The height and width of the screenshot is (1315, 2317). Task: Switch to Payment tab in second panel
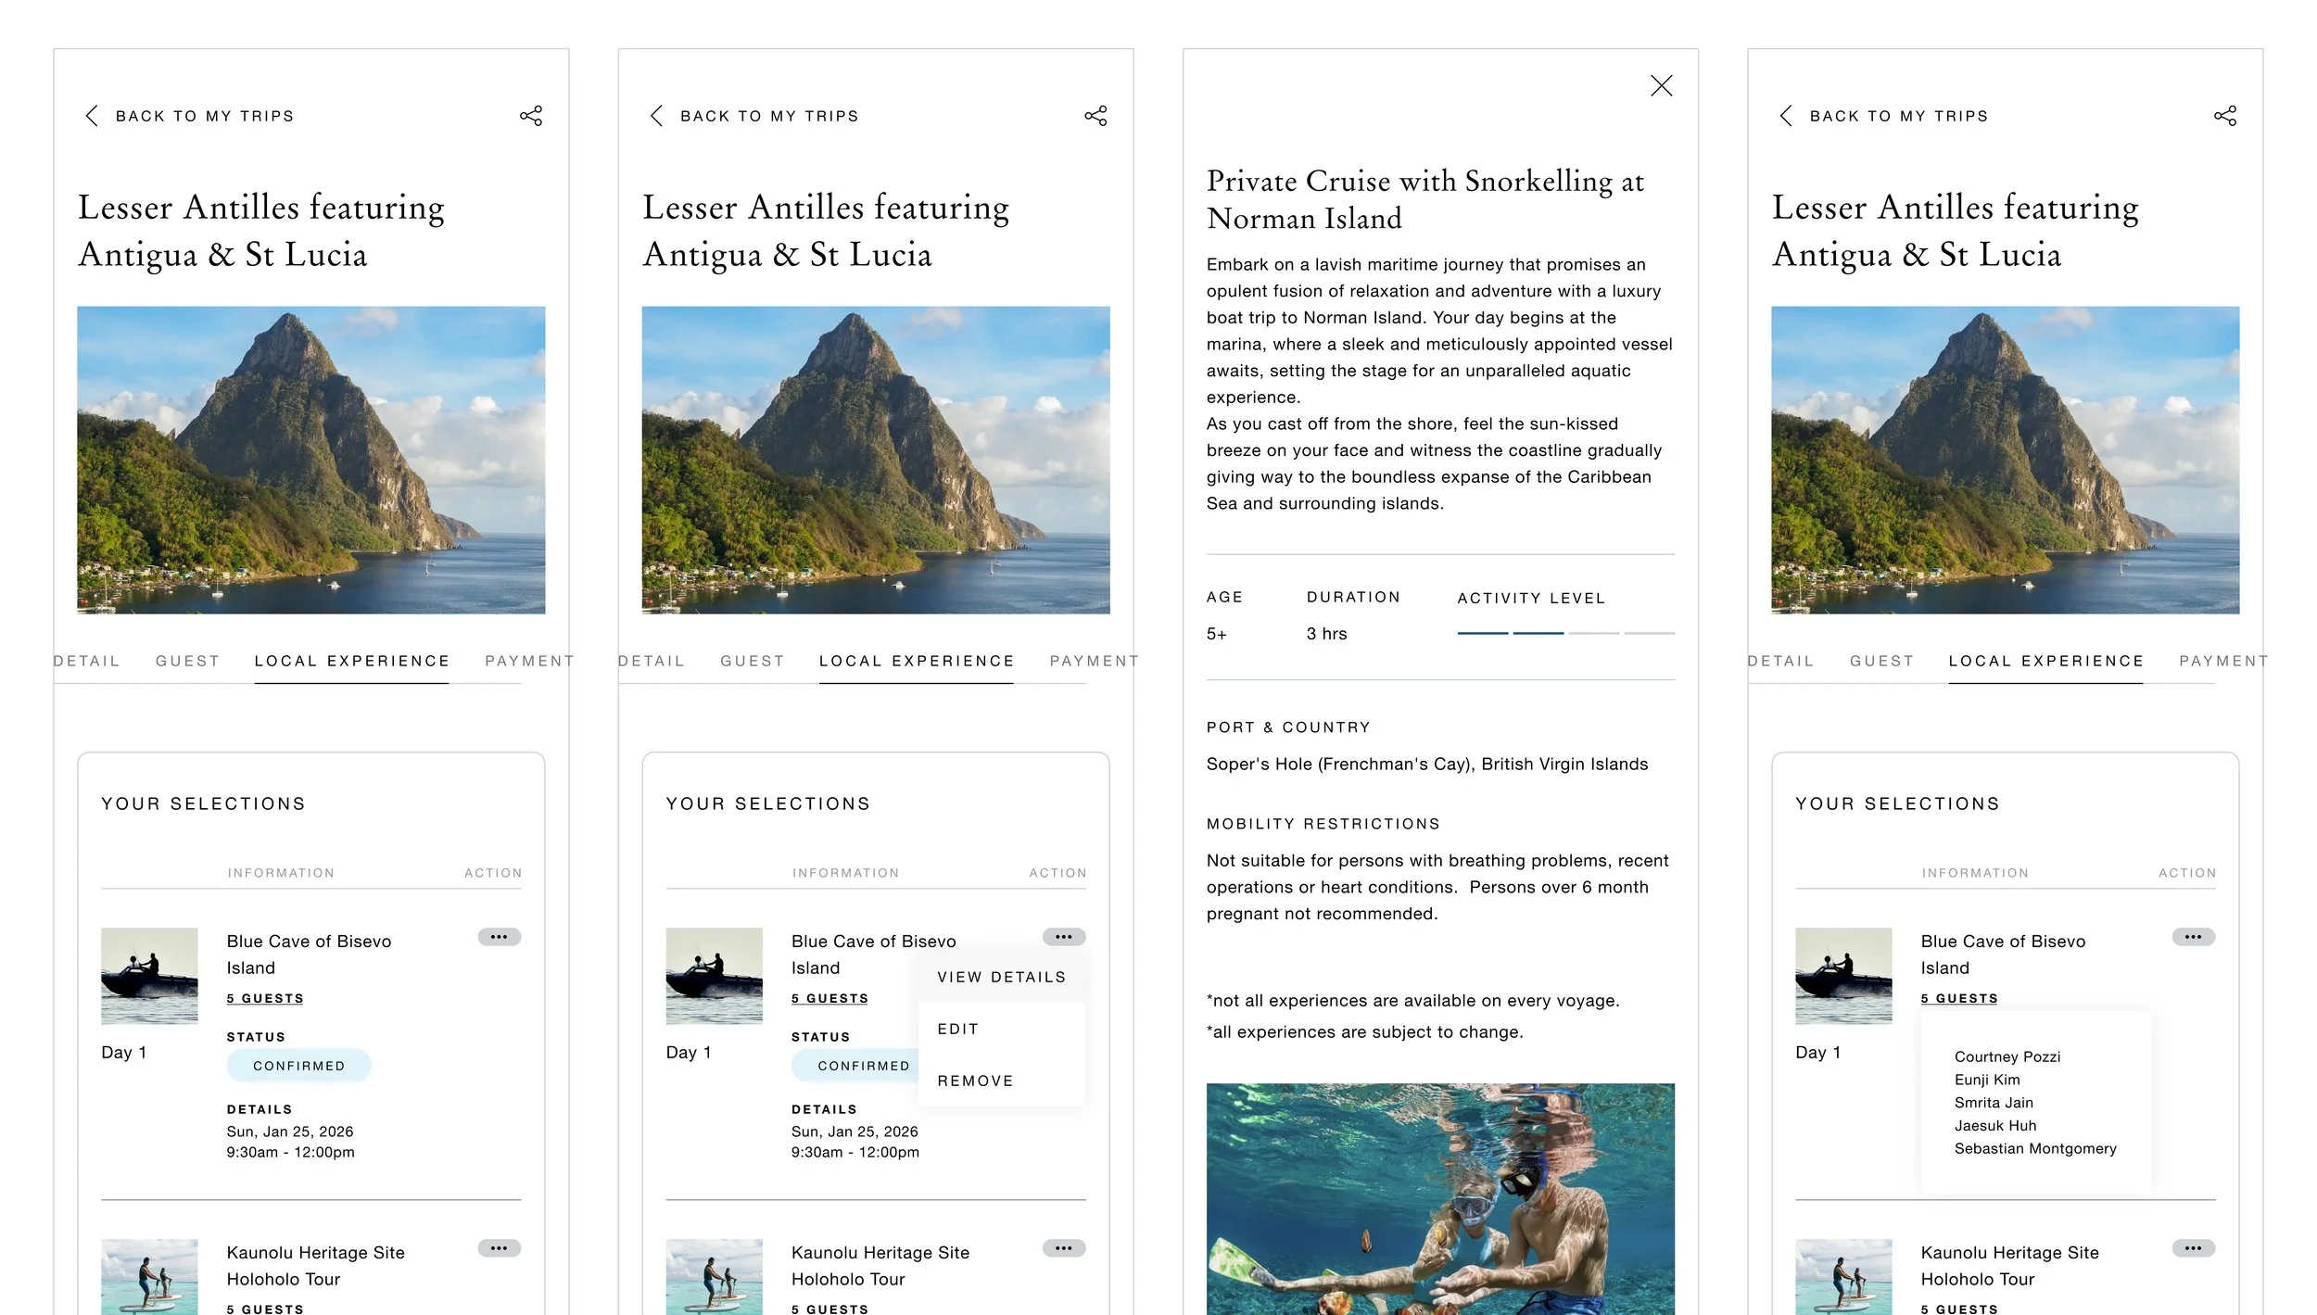click(x=1093, y=661)
